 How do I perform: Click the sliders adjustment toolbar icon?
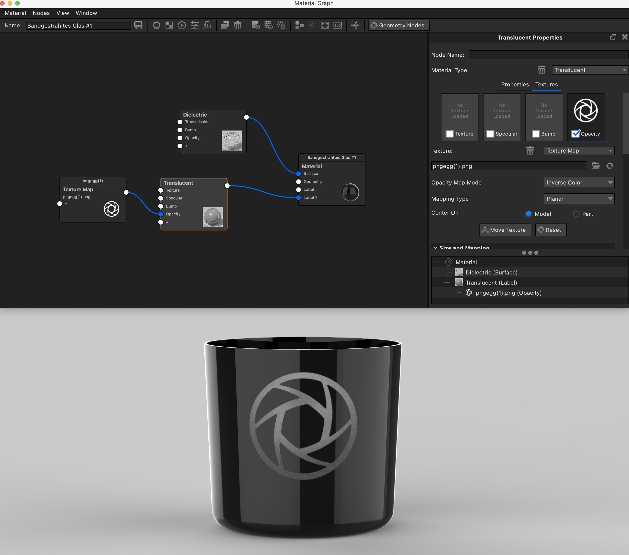(x=194, y=25)
